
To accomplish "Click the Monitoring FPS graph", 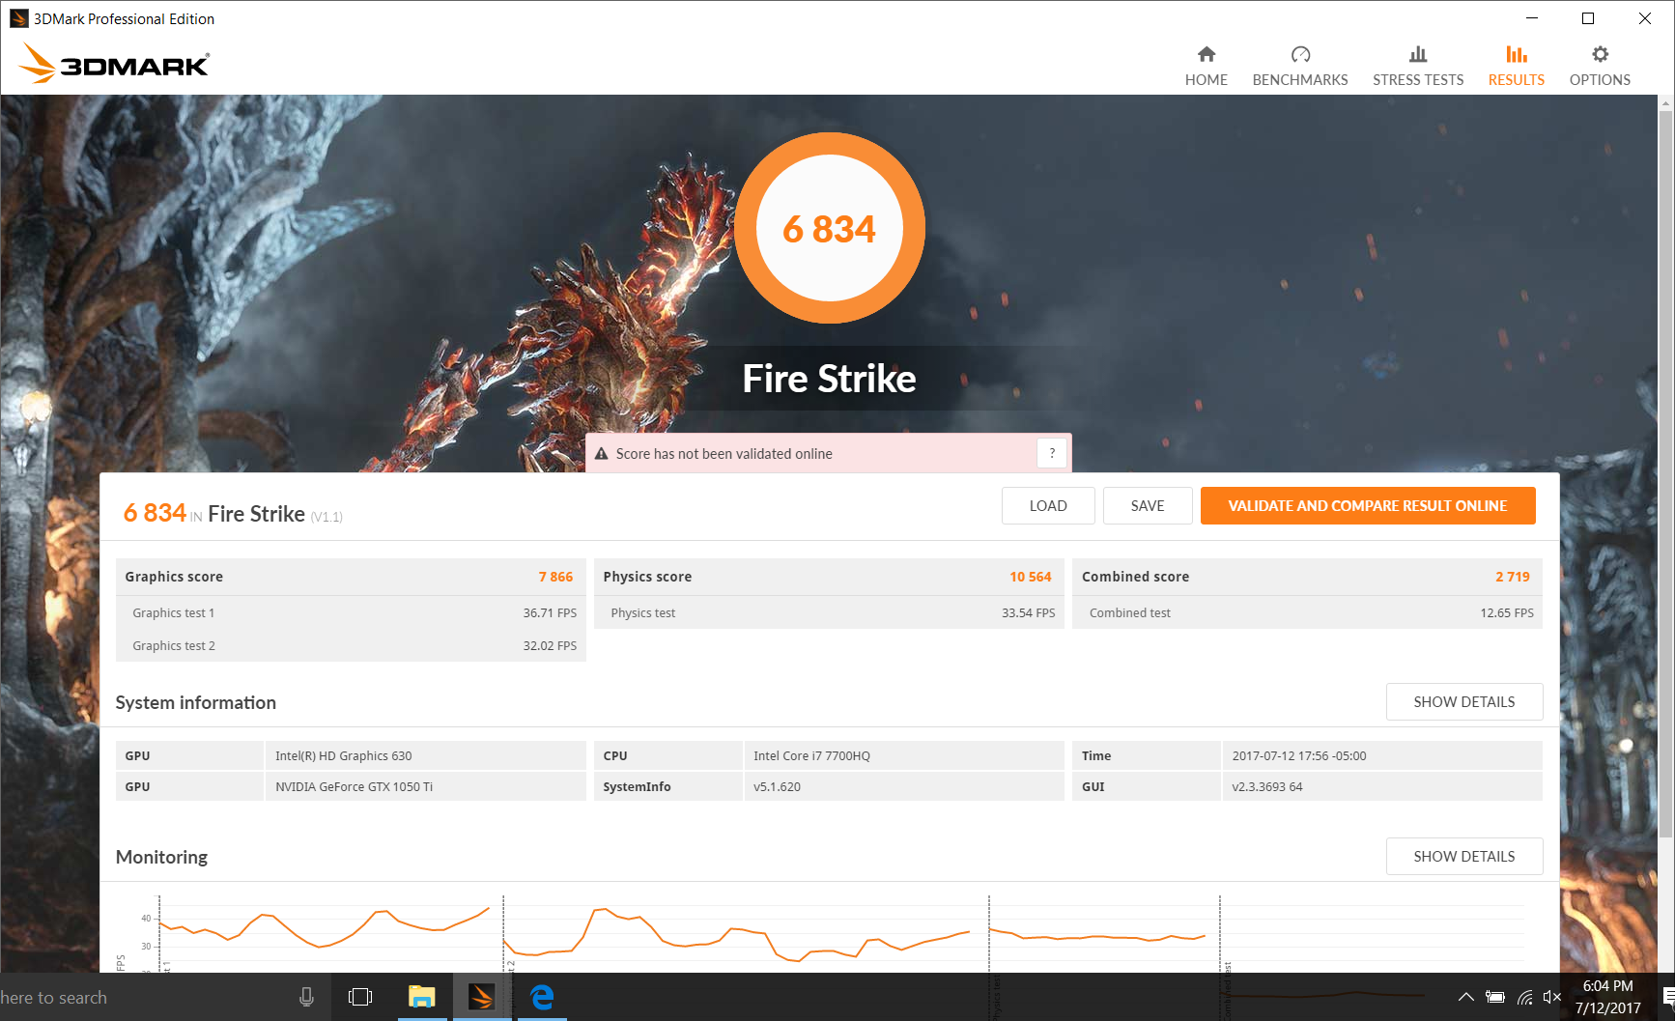I will 829,932.
